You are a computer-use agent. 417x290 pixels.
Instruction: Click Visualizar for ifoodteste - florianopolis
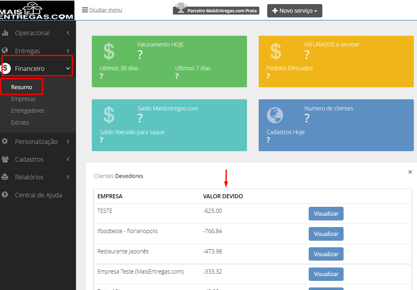click(x=326, y=234)
